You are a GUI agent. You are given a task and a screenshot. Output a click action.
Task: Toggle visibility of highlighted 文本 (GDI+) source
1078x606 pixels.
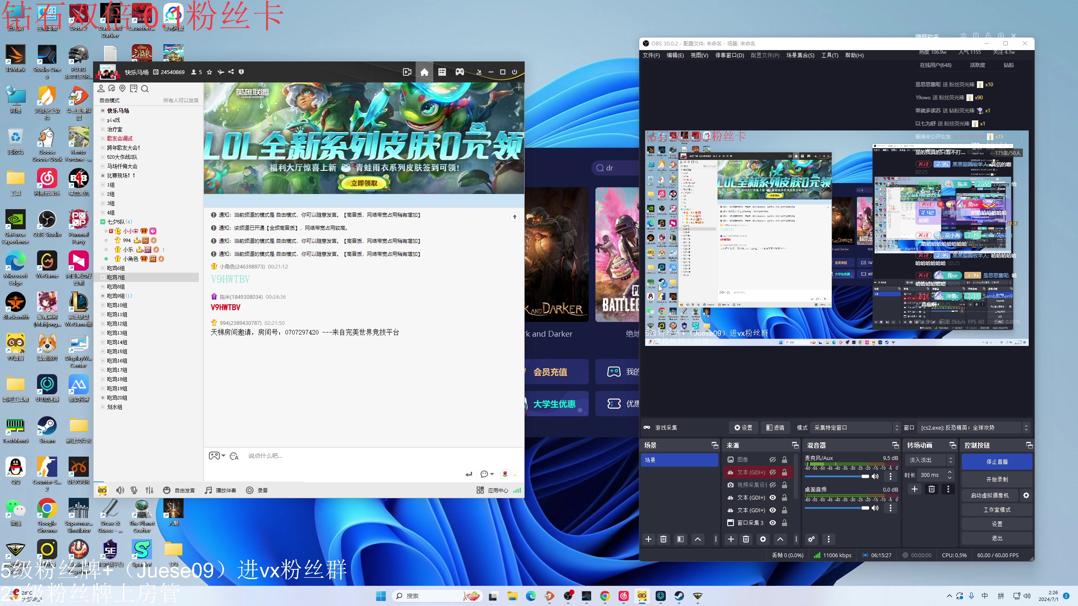(x=773, y=472)
